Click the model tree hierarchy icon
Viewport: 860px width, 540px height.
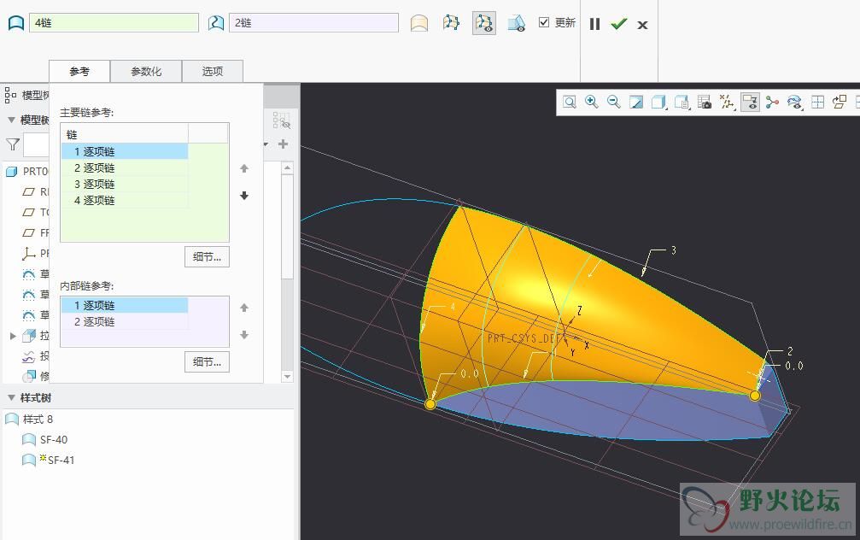(10, 94)
